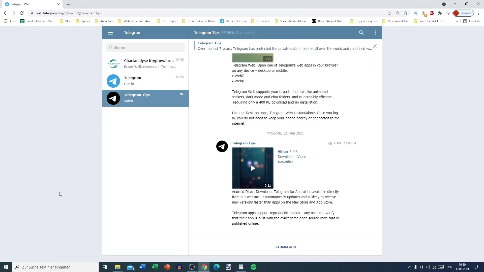This screenshot has height=272, width=484.
Task: Open the PDF Report bookmark folder
Action: click(167, 21)
